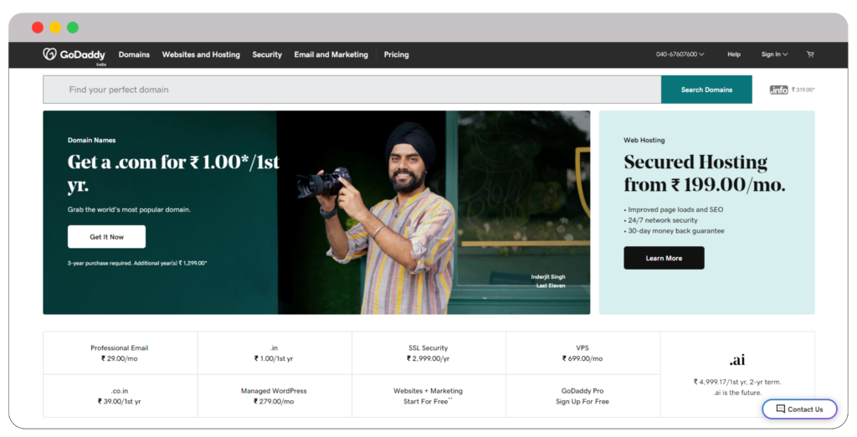Viewport: 857px width, 437px height.
Task: Expand the Sign In dropdown
Action: 774,54
